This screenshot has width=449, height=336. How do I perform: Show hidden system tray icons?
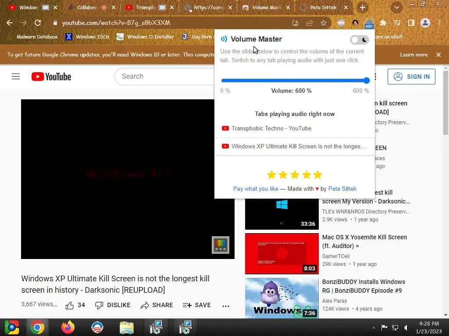pos(374,327)
